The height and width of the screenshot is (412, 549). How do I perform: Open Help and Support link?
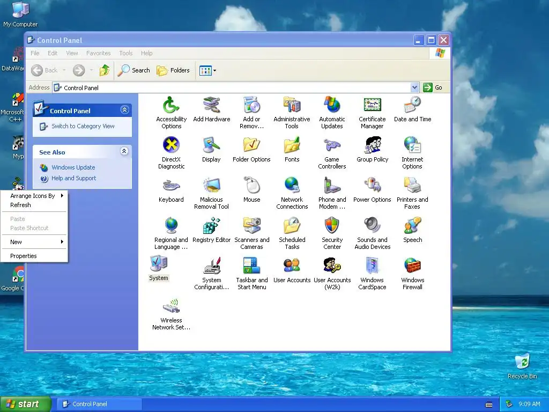coord(73,178)
